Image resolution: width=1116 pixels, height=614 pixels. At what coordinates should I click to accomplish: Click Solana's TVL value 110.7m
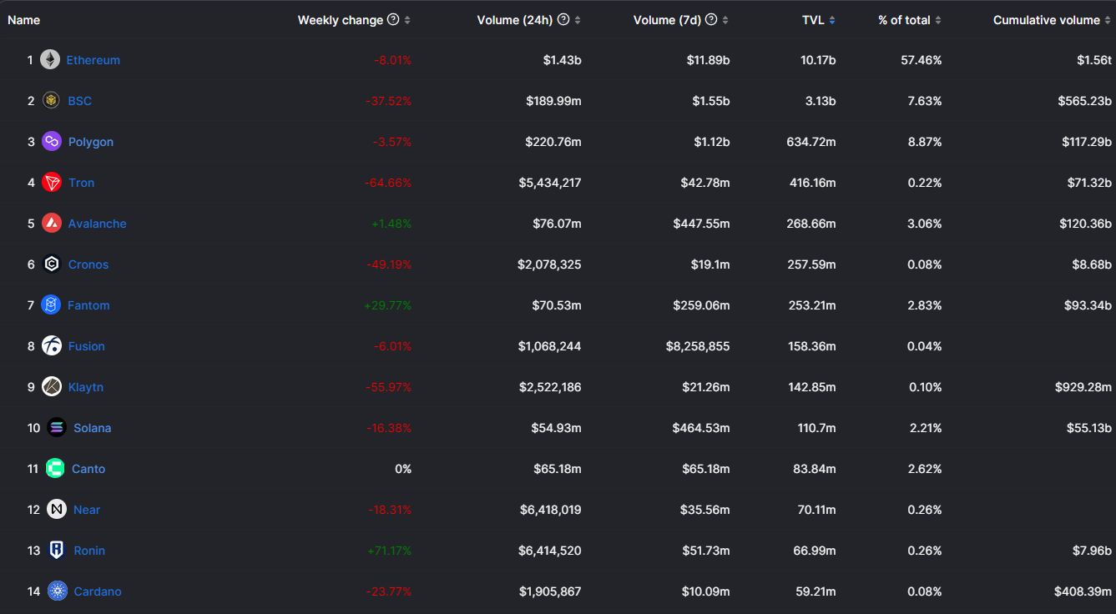click(x=817, y=428)
